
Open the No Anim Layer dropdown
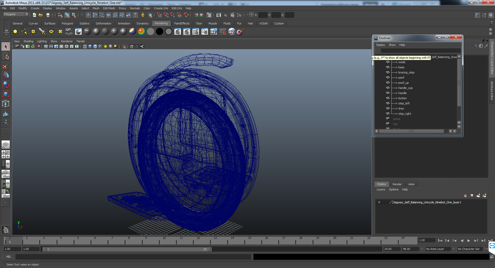click(x=438, y=249)
